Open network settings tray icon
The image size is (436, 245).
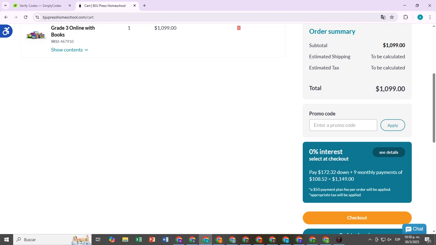coord(383,239)
